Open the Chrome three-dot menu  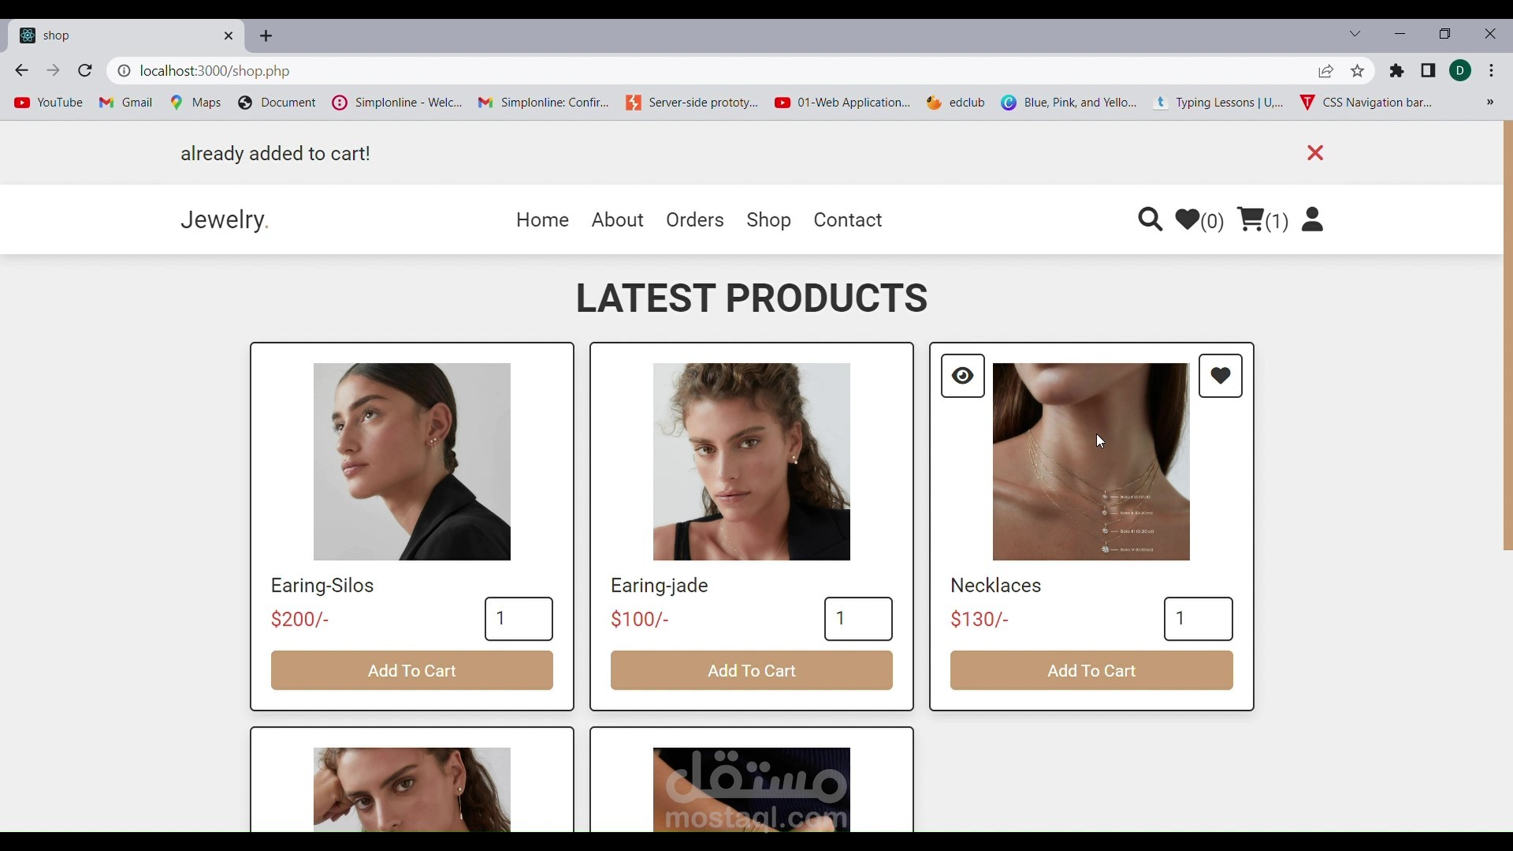click(x=1492, y=71)
